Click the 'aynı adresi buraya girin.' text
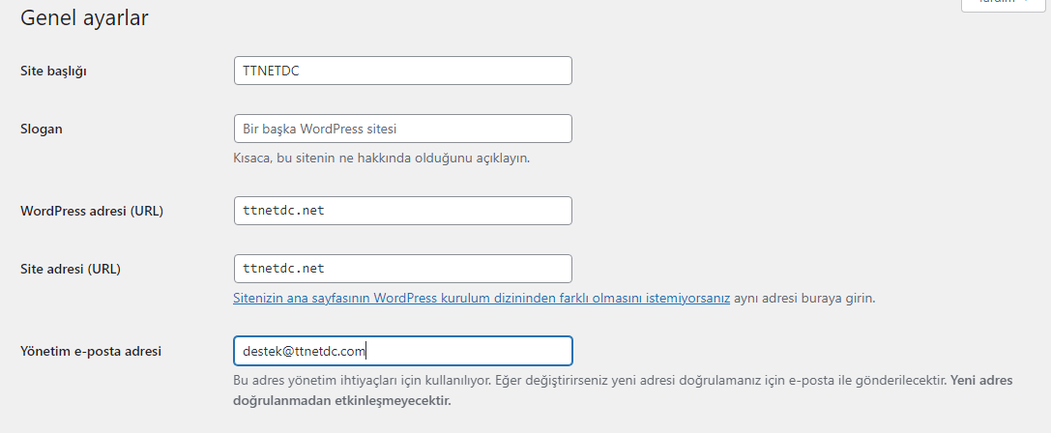 coord(804,299)
